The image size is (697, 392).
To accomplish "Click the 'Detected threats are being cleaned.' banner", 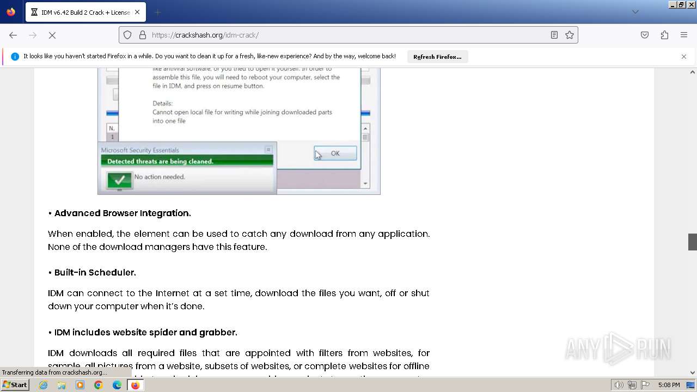I will pos(187,161).
